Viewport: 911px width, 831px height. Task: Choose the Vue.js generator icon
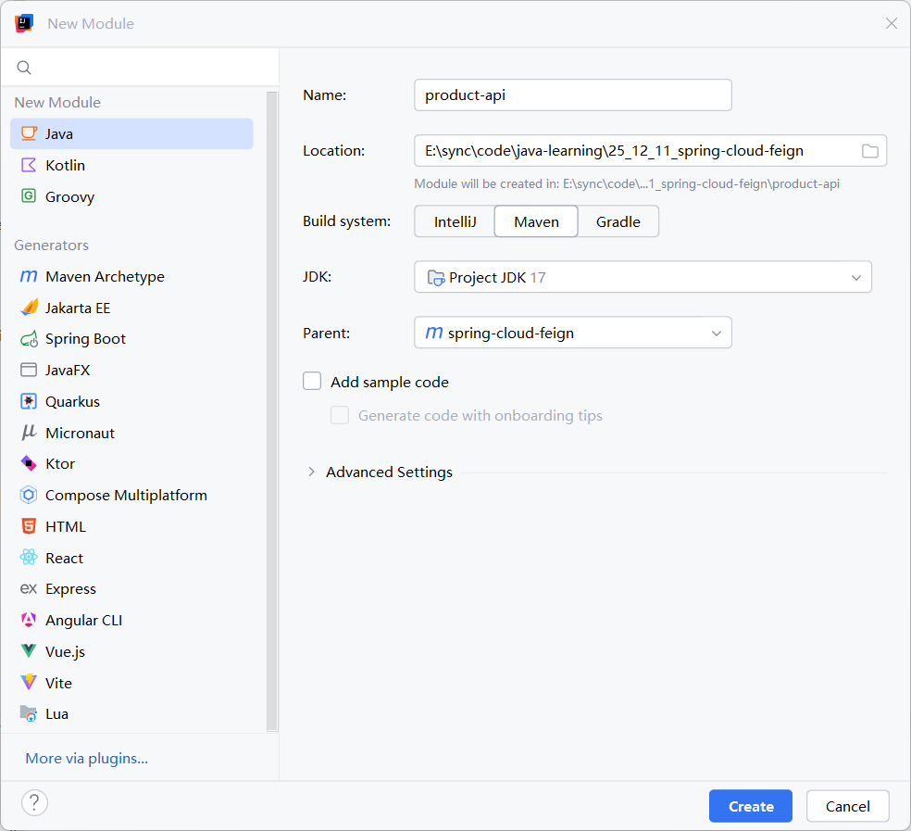click(29, 651)
